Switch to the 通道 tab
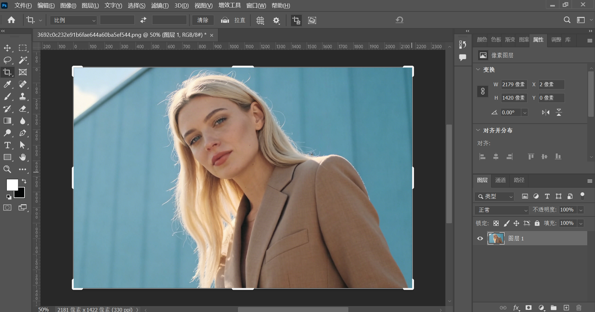The width and height of the screenshot is (595, 312). tap(500, 180)
